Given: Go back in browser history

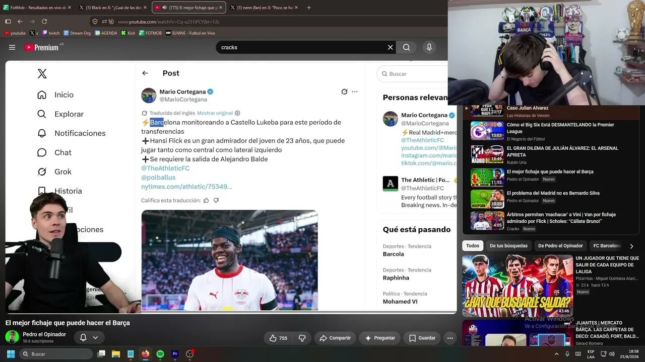Looking at the screenshot, I should click(x=20, y=22).
